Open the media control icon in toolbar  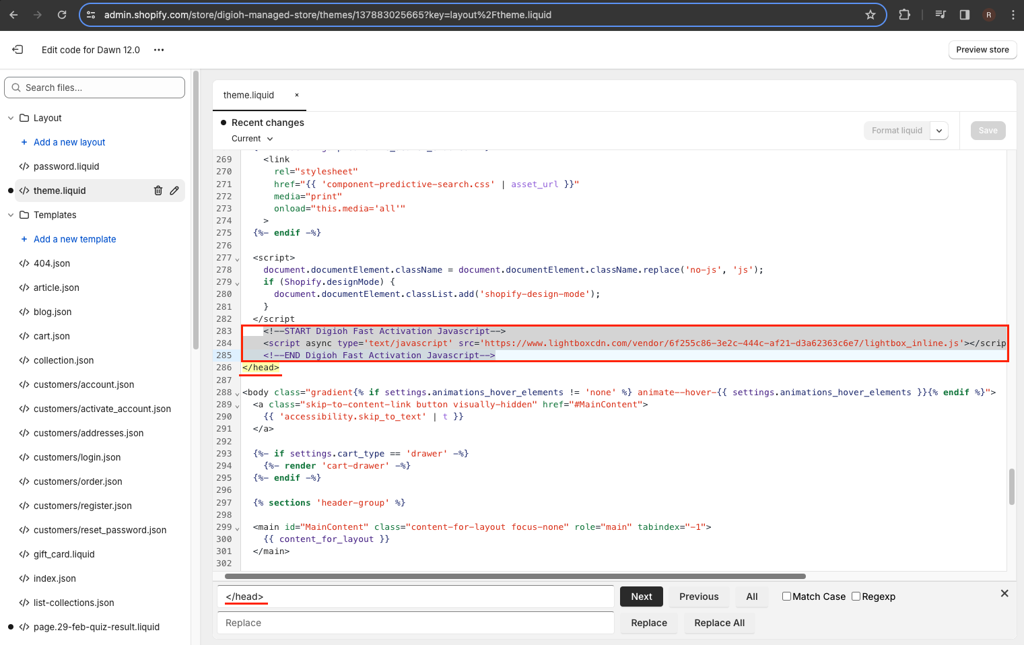click(941, 15)
